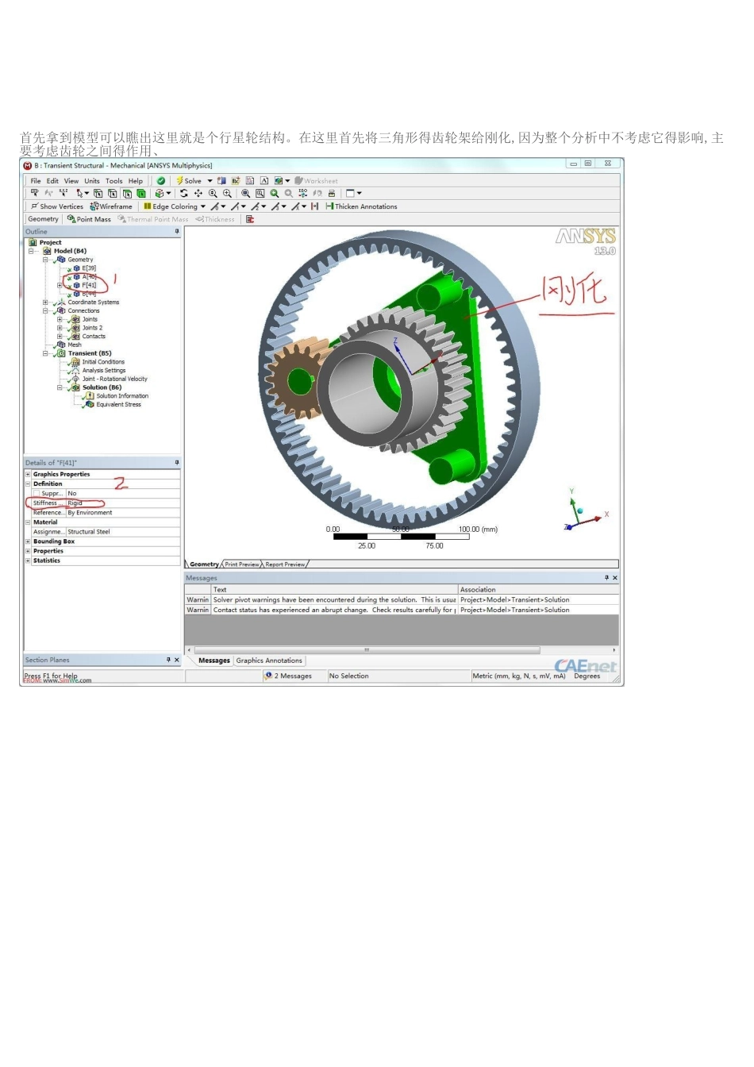Click the Geometry toolbar label
Screen dimensions: 754x1067
[43, 219]
